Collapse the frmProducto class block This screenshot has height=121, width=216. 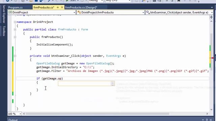(x=15, y=30)
